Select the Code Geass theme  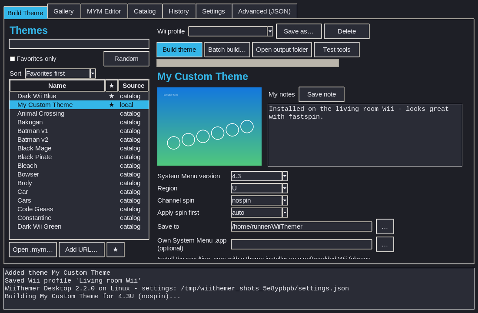(79, 209)
